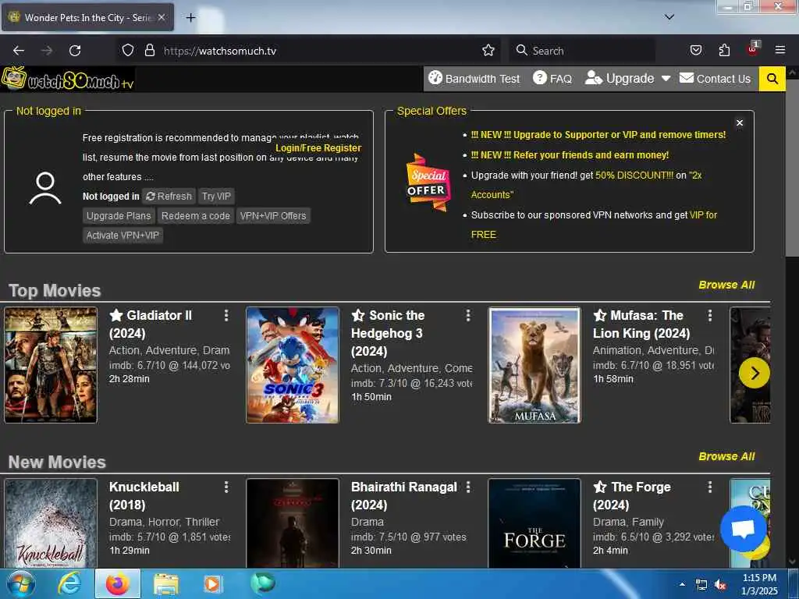
Task: View site info via the padlock icon
Action: coord(149,51)
